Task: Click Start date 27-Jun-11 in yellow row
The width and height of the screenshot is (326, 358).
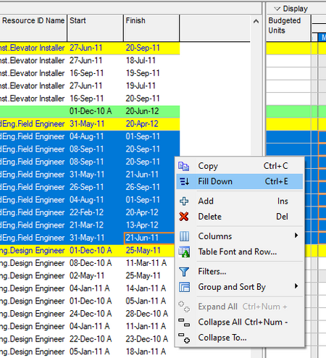Action: [x=85, y=48]
